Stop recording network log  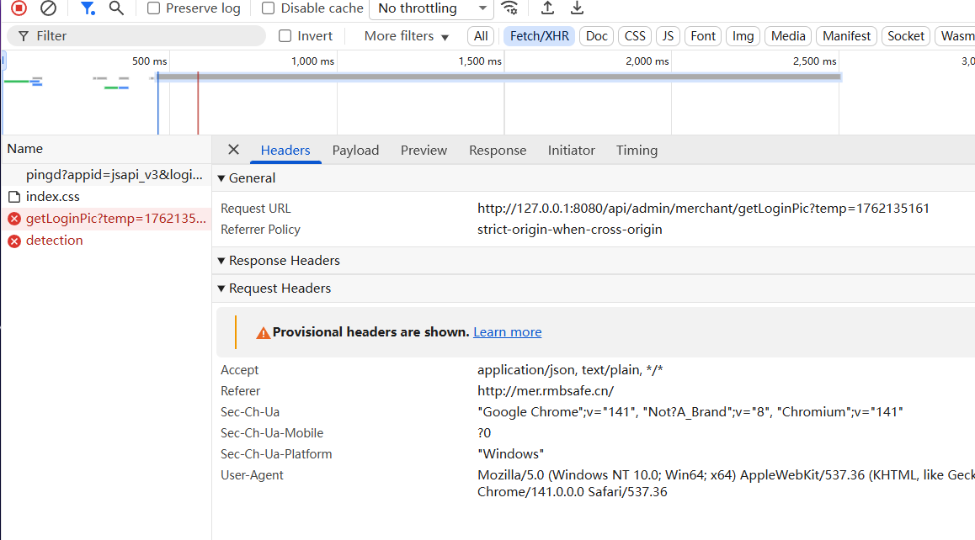tap(19, 8)
